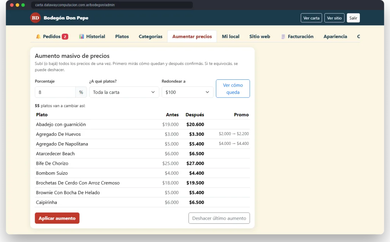Click the $2.000 → $2.200 promo value
Viewport: 390px width, 242px height.
(x=234, y=134)
